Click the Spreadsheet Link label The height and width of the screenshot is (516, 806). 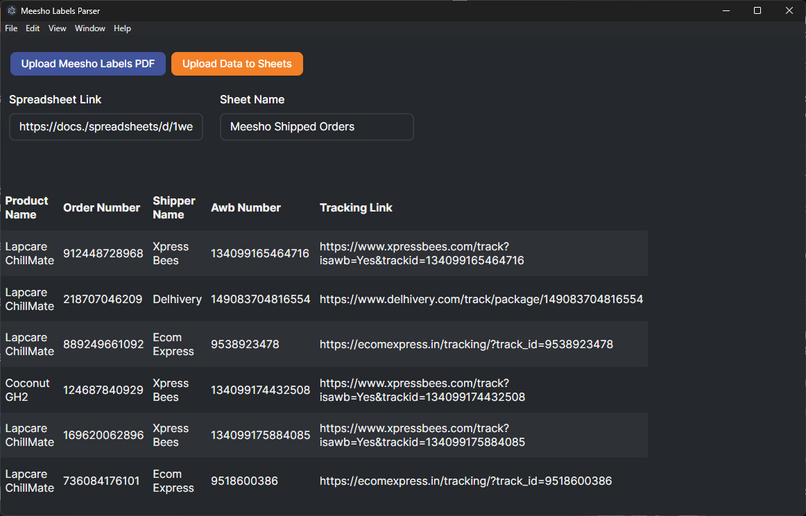[x=55, y=100]
